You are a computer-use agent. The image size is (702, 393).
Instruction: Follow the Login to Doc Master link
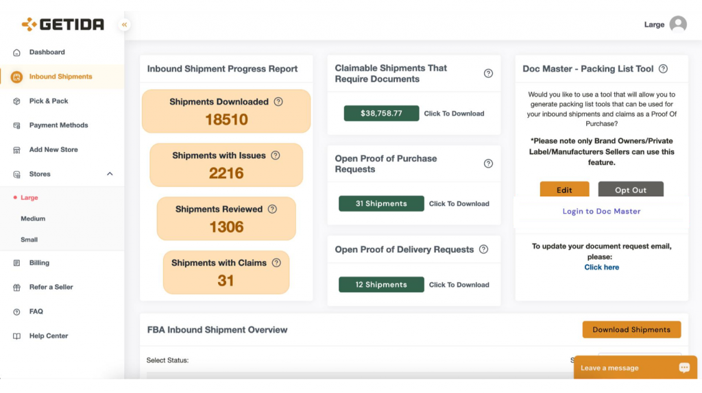601,211
